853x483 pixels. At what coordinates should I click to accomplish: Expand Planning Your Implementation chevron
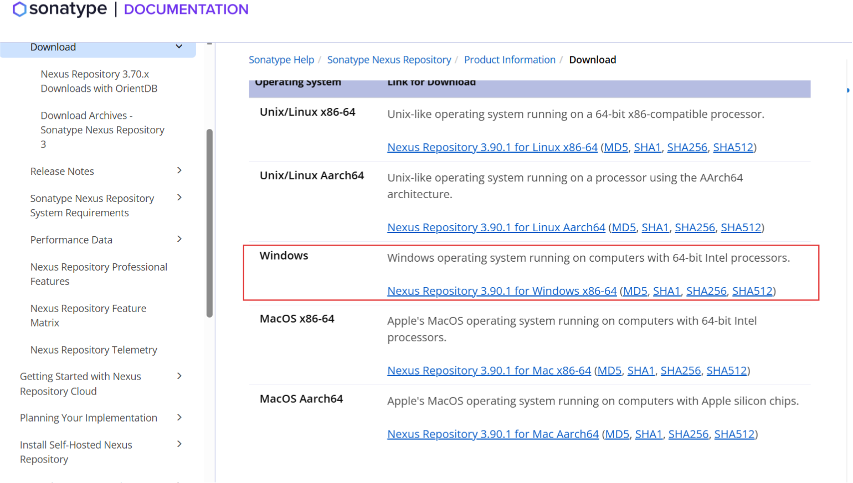coord(179,418)
